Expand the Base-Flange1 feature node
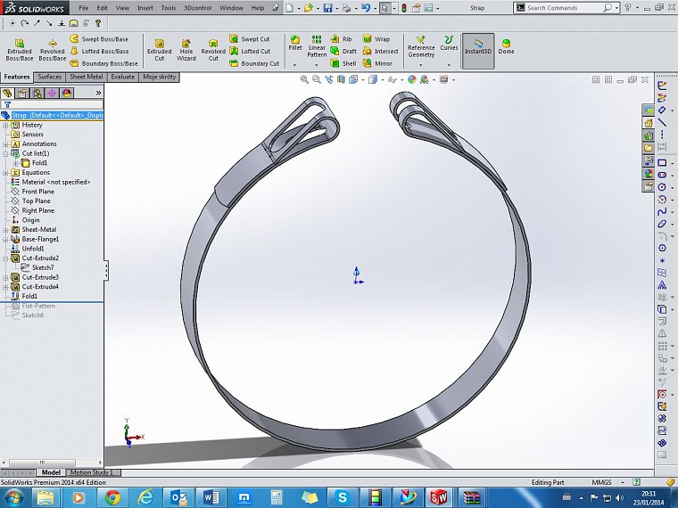Image resolution: width=678 pixels, height=508 pixels. pyautogui.click(x=5, y=239)
